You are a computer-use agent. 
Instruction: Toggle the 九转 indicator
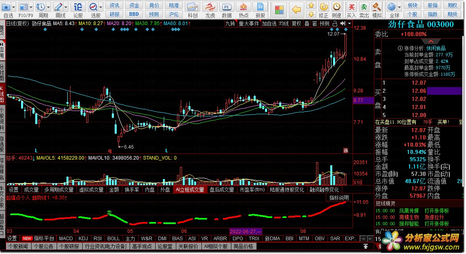click(230, 24)
